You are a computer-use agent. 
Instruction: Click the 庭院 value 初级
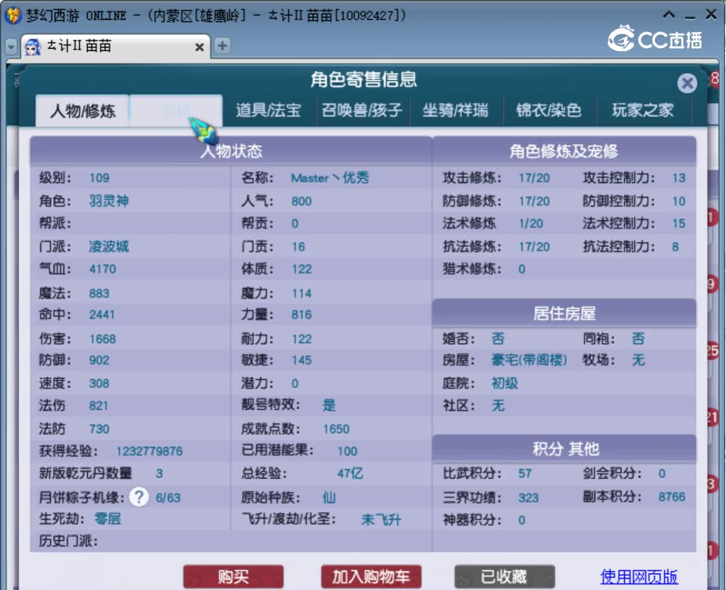coord(505,383)
